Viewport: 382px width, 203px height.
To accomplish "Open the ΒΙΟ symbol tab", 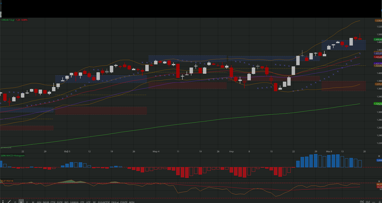I will (66, 202).
